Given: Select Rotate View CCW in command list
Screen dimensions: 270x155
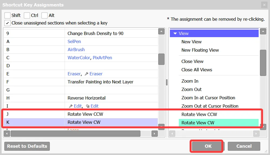Looking at the screenshot, I should (199, 114).
